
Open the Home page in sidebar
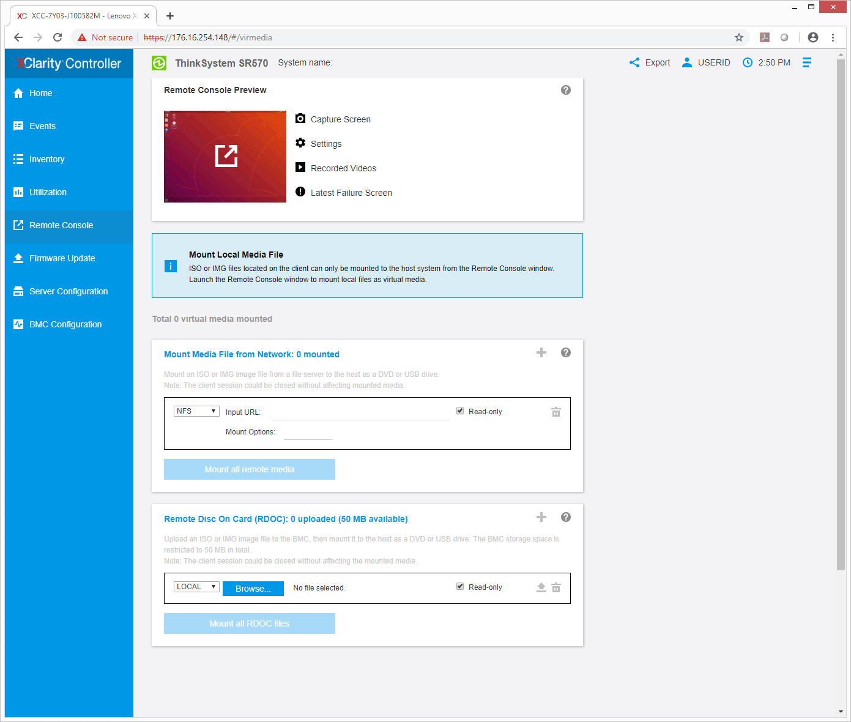pos(69,93)
